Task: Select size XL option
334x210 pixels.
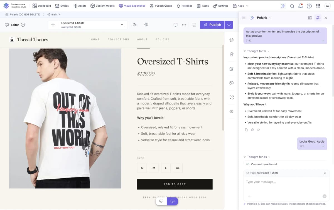Action: click(178, 168)
